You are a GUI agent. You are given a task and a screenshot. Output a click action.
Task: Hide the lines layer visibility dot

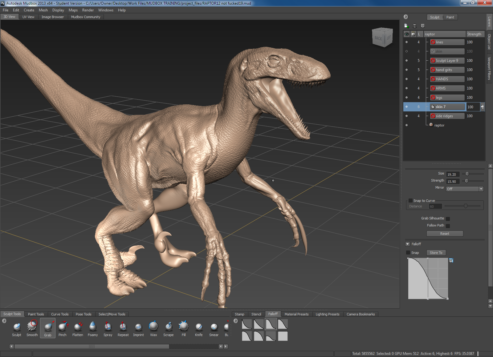click(406, 42)
